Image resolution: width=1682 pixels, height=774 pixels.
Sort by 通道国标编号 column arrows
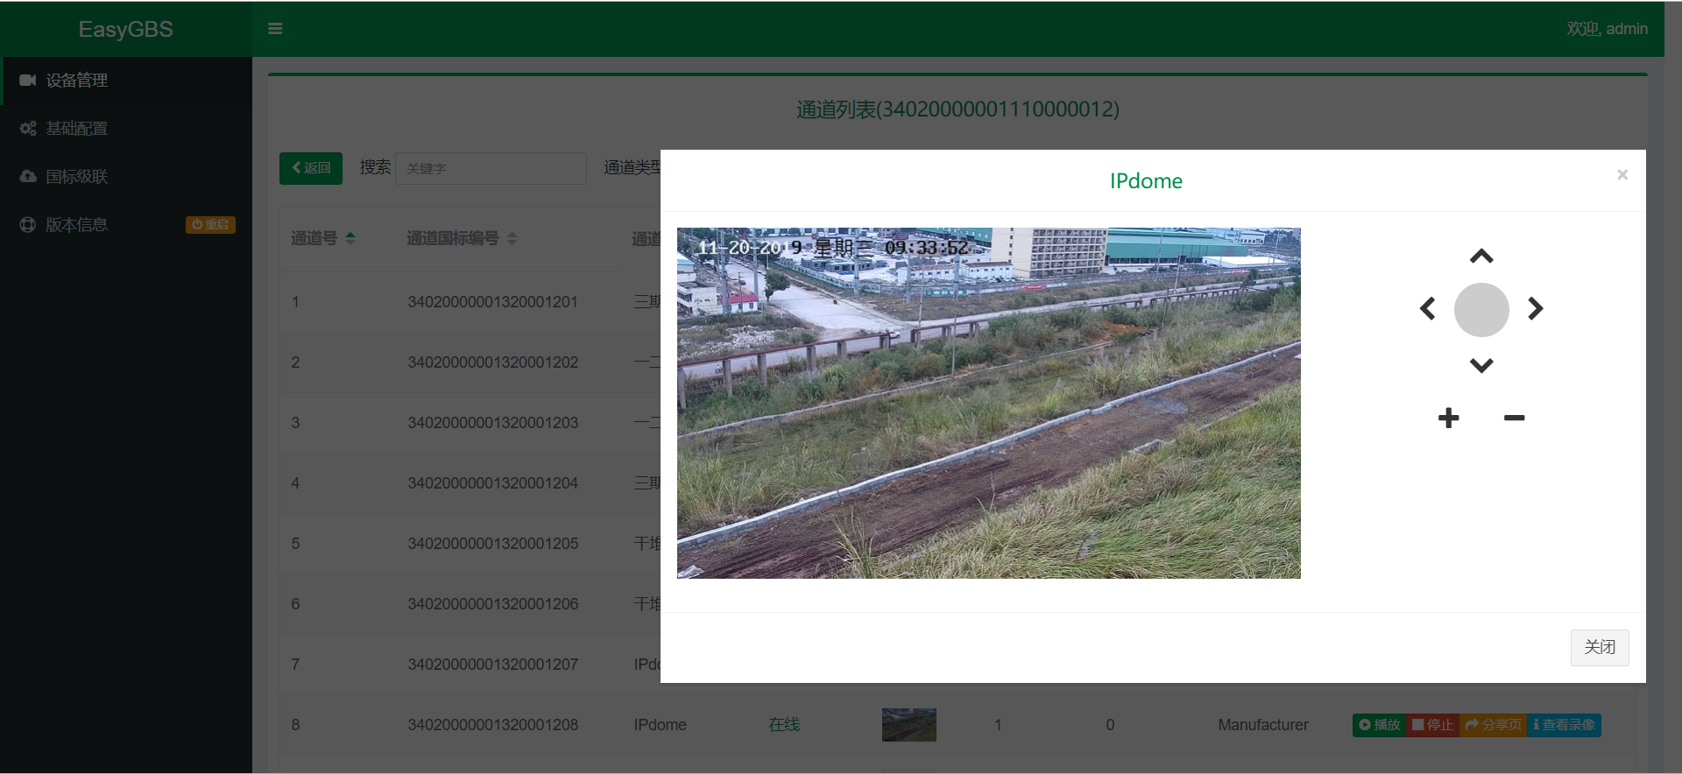pos(512,238)
